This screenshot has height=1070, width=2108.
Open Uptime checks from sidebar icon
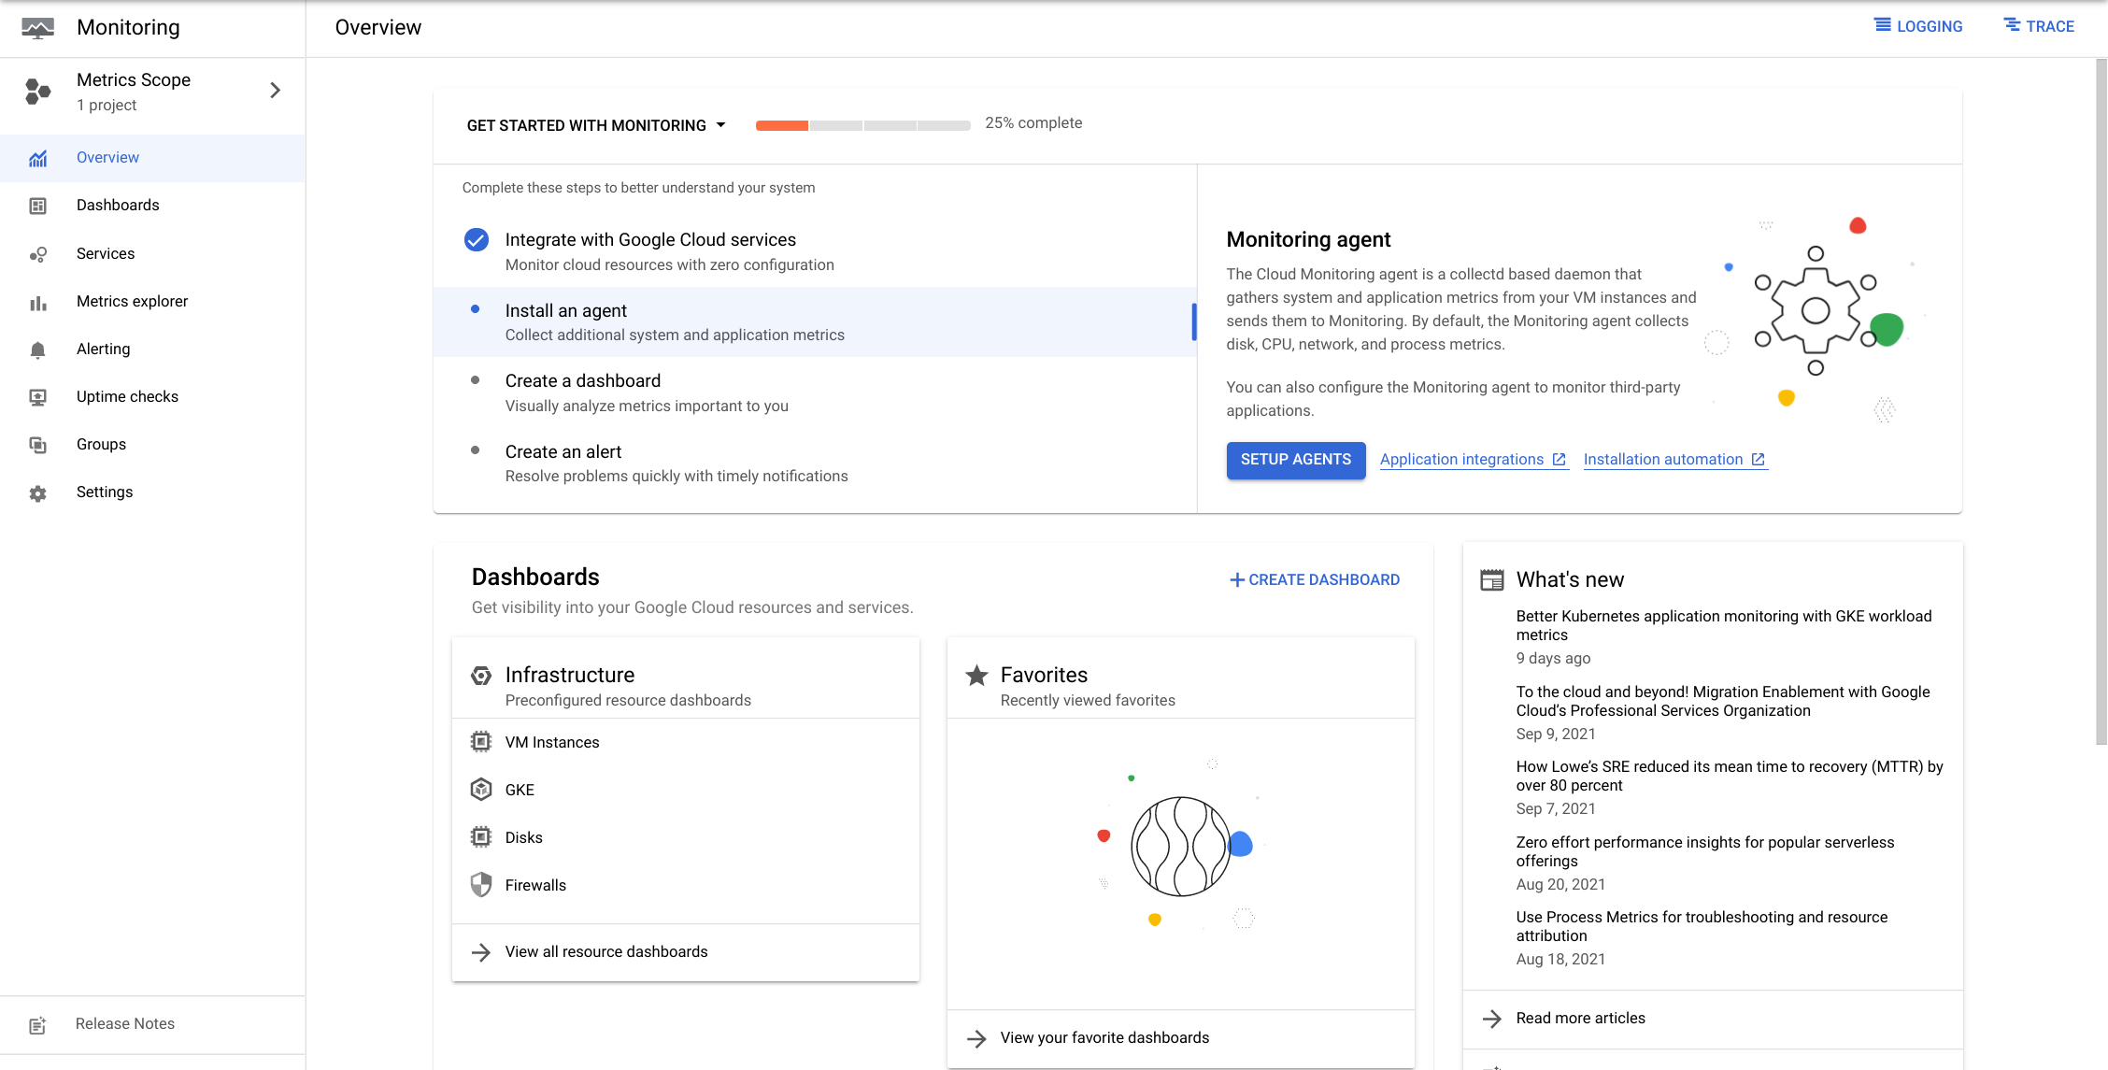36,396
